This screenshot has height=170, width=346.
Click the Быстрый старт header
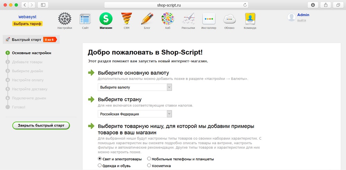point(27,40)
